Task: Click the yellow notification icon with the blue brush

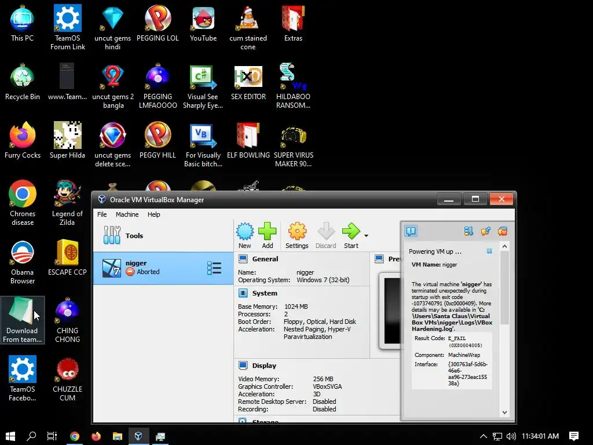Action: 486,231
